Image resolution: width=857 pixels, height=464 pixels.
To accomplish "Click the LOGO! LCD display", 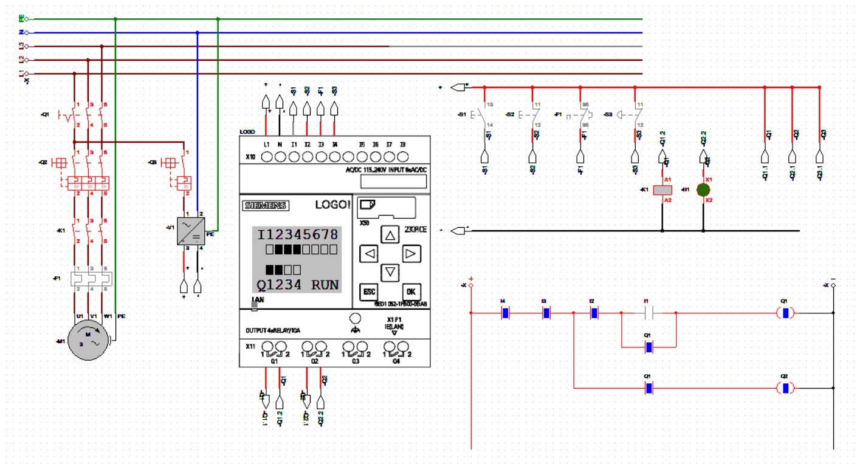I will click(297, 260).
